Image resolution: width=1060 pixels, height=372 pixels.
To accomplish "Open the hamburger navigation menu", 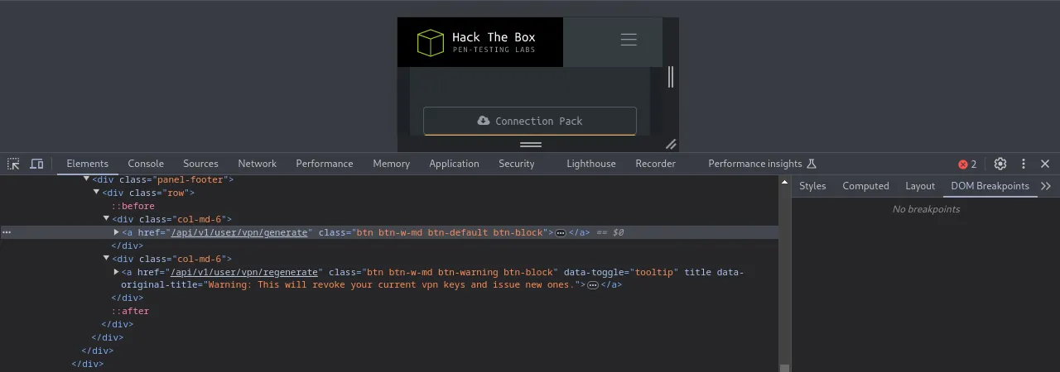I will (x=629, y=40).
